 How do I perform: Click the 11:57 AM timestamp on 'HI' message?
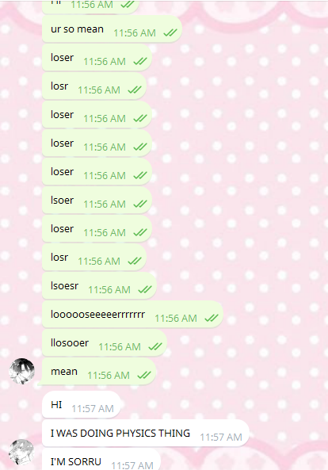pyautogui.click(x=93, y=408)
